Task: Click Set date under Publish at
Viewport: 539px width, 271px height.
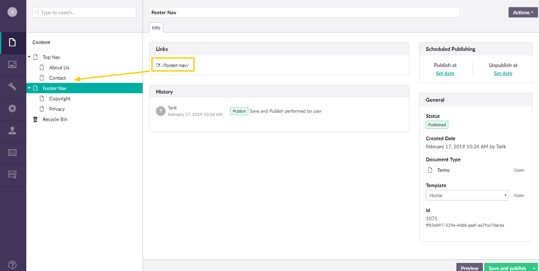Action: click(x=445, y=73)
